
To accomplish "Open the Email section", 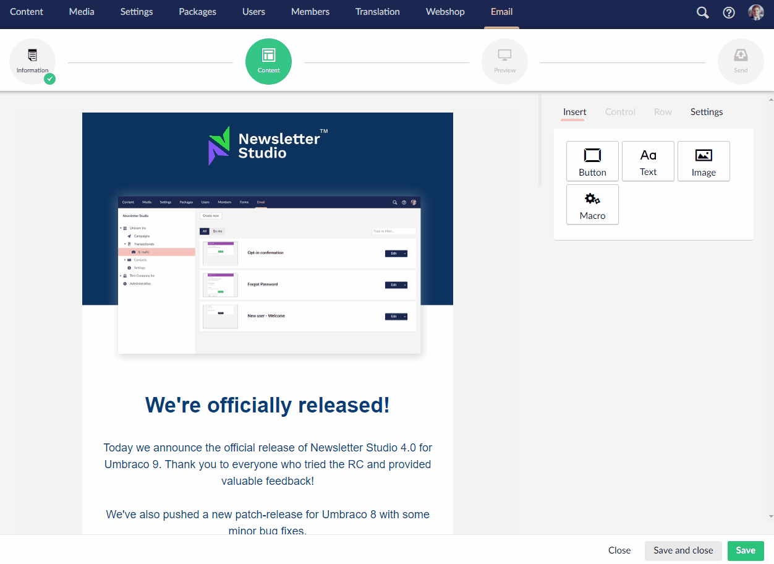I will (501, 12).
